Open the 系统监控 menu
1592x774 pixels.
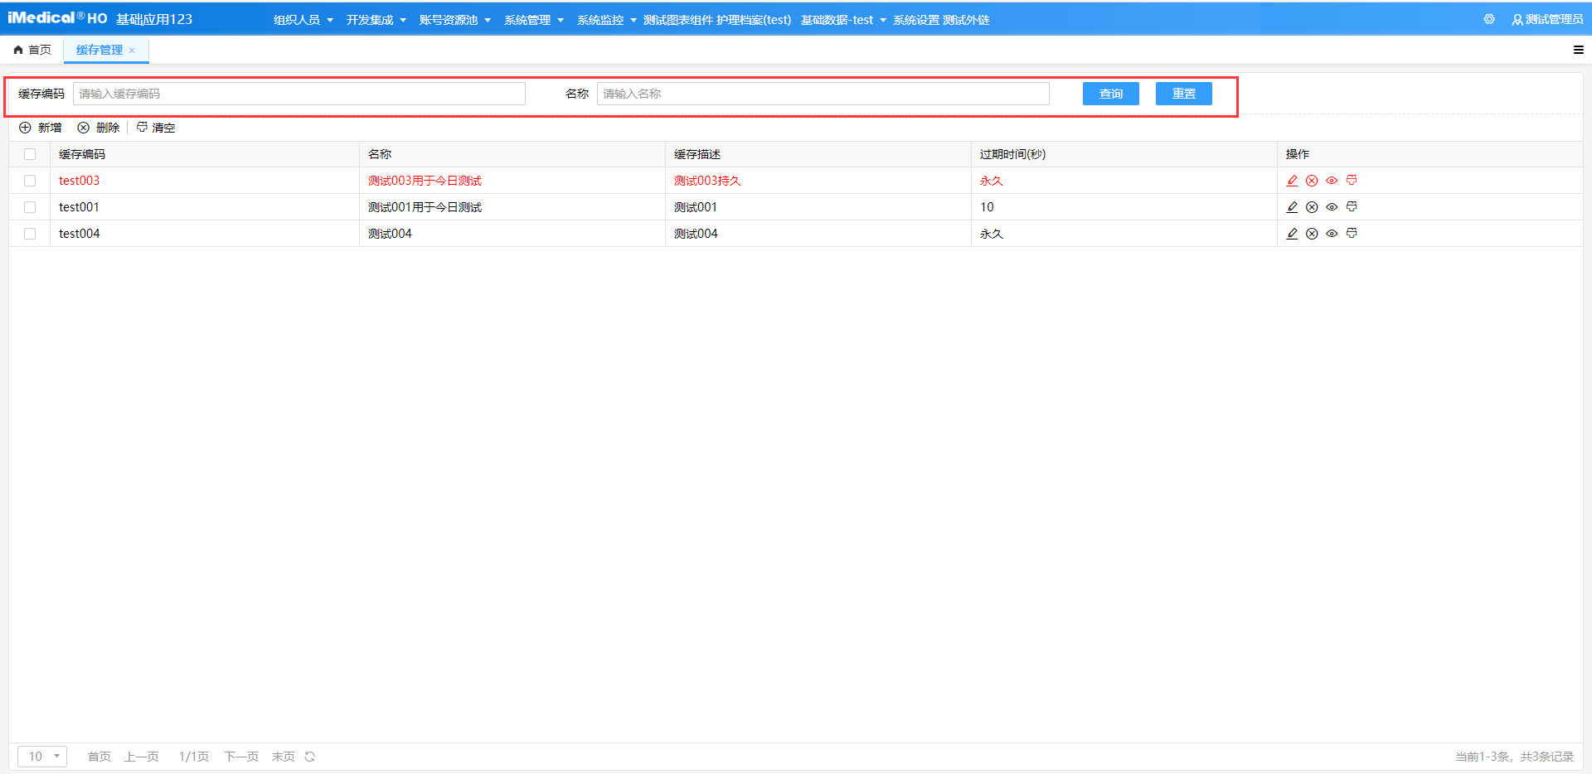[x=606, y=20]
